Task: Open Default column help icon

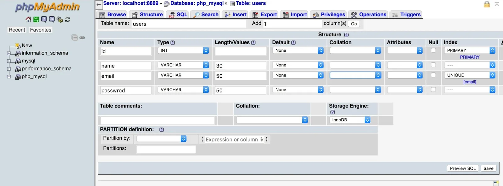Action: point(293,43)
